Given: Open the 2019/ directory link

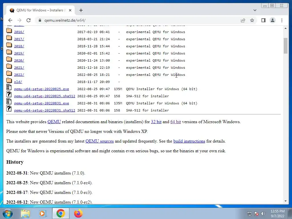Looking at the screenshot, I should pyautogui.click(x=19, y=53).
